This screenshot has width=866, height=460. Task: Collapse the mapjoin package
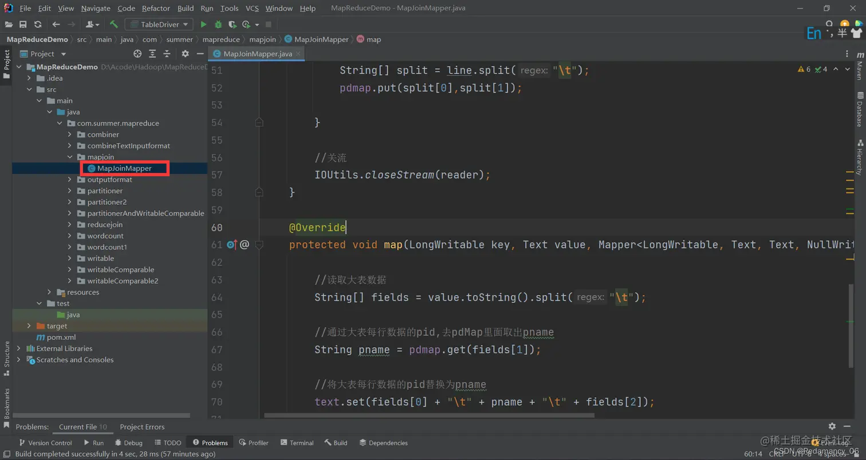70,157
